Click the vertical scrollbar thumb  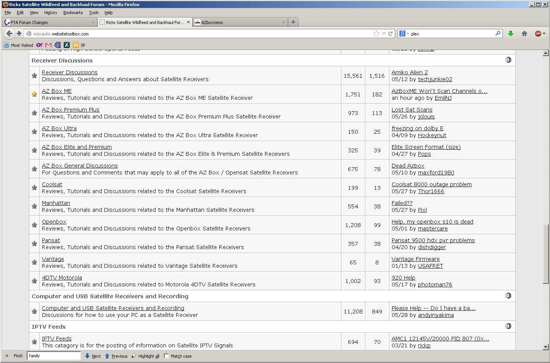pos(545,254)
